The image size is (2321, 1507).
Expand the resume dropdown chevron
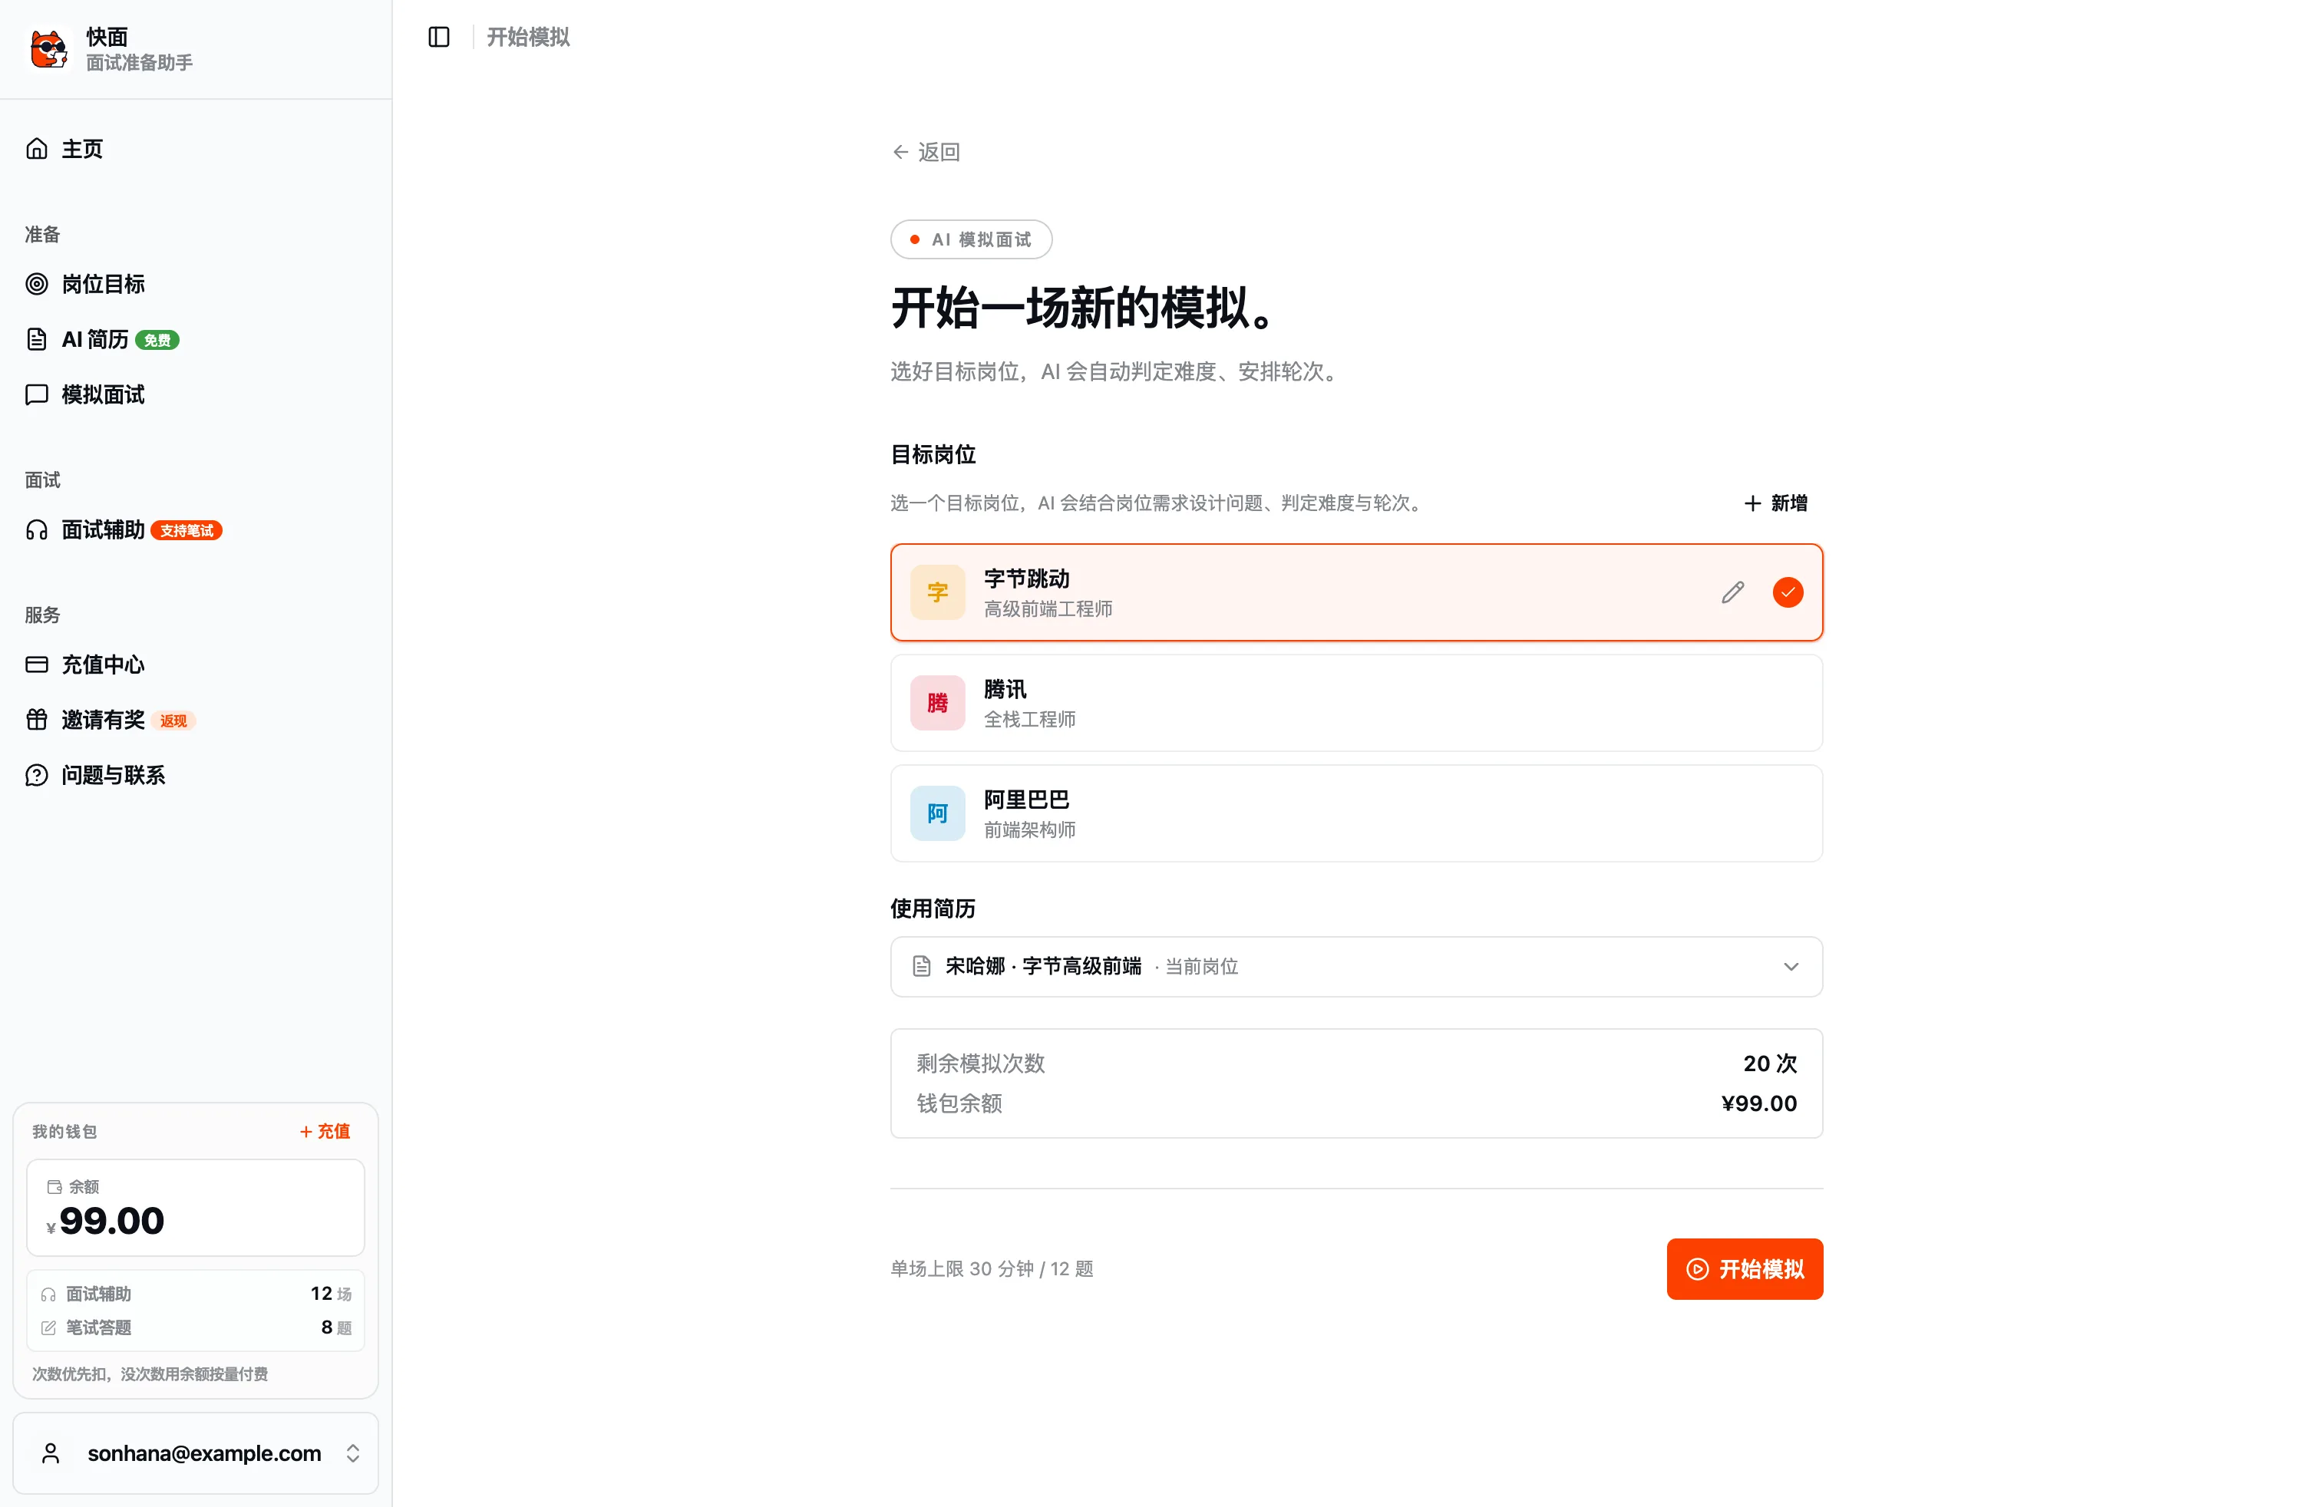coord(1791,967)
